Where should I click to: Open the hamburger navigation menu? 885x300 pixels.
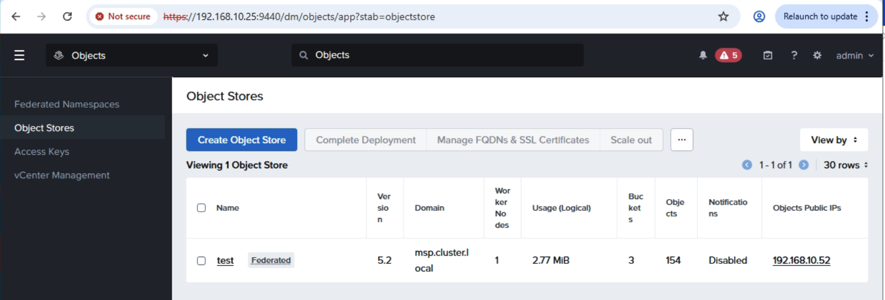coord(19,55)
